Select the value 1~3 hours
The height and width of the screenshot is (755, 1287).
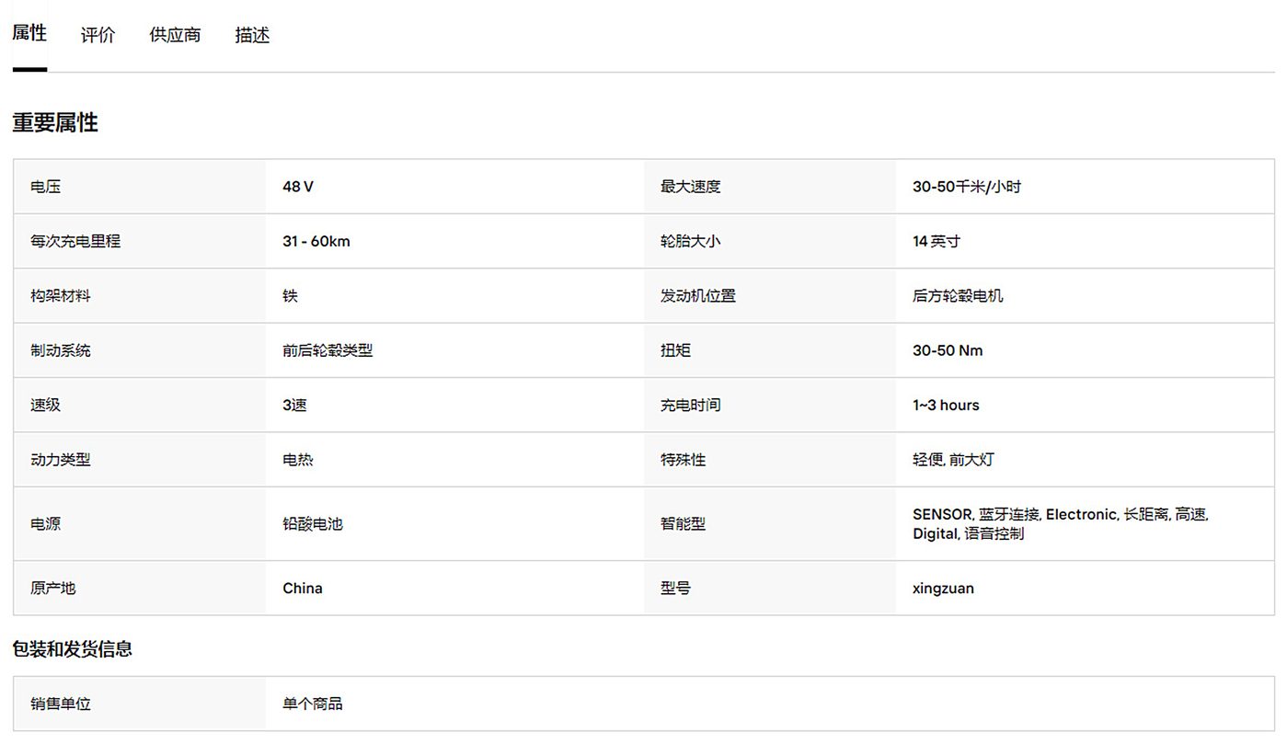tap(946, 405)
